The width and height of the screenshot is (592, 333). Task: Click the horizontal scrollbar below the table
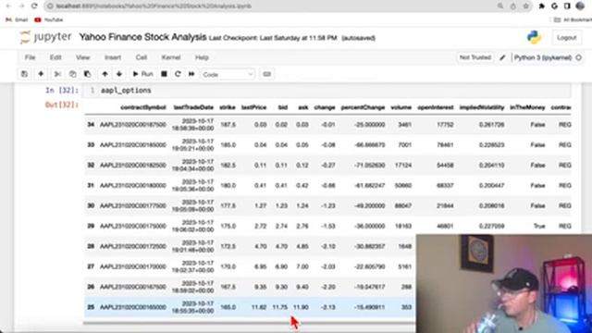(x=249, y=323)
